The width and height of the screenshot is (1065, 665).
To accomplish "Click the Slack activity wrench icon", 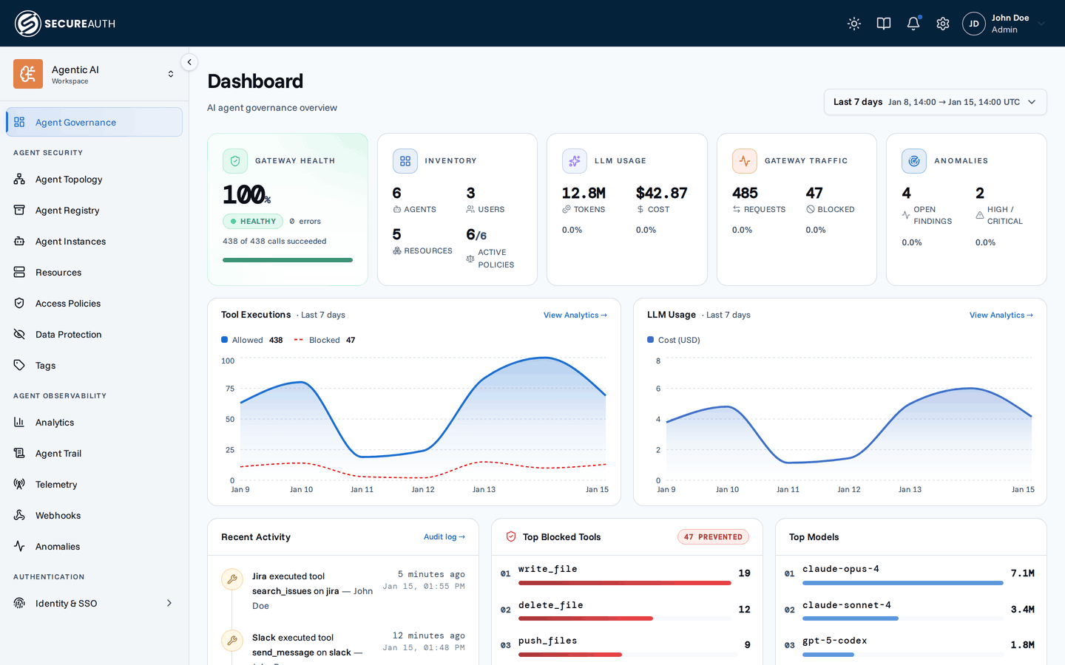I will [x=232, y=641].
